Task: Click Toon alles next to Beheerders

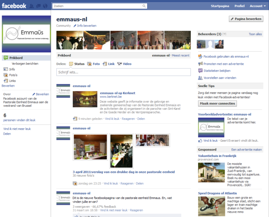Action: pyautogui.click(x=255, y=34)
